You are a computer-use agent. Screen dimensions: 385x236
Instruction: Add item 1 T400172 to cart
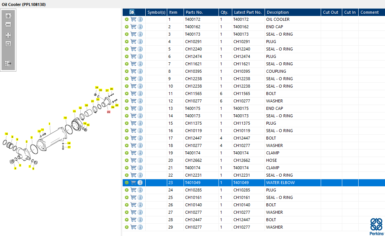[133, 19]
